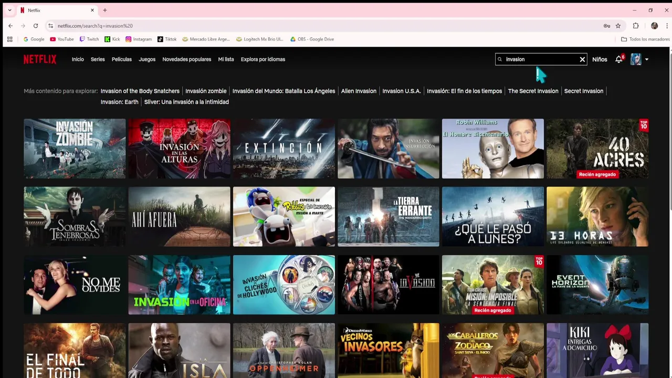672x378 pixels.
Task: Open the Juegos section
Action: [x=147, y=59]
